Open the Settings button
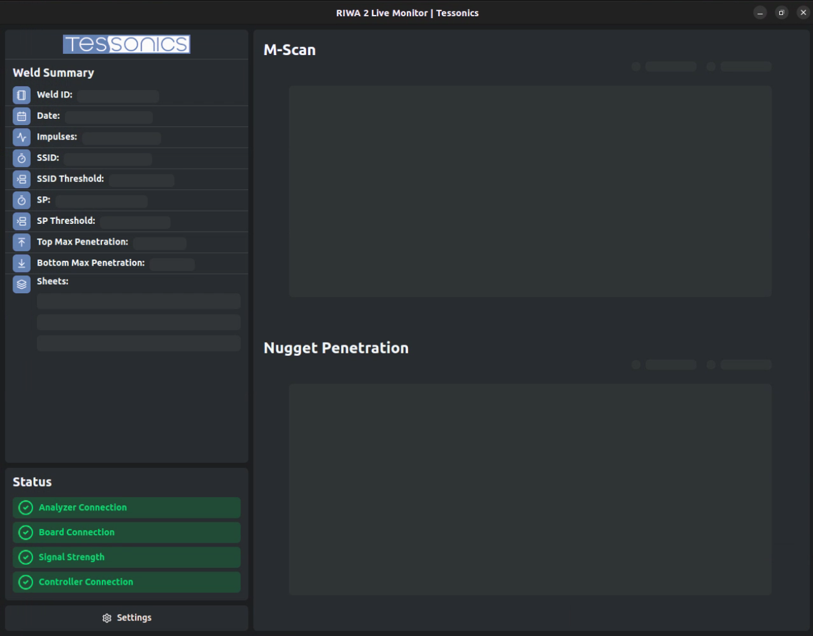The height and width of the screenshot is (636, 813). click(x=126, y=618)
